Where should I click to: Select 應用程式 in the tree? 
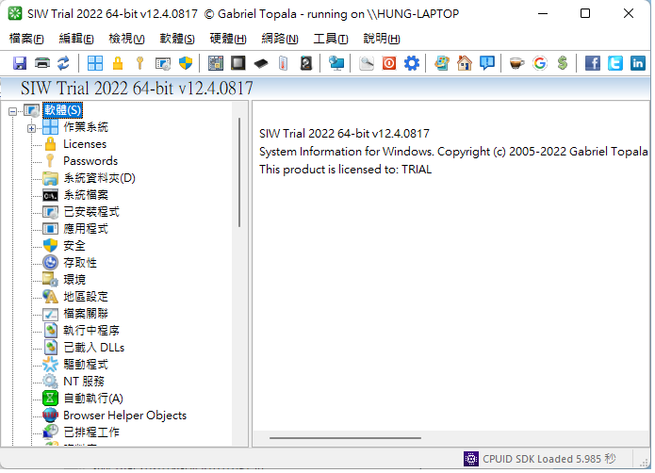click(x=86, y=229)
